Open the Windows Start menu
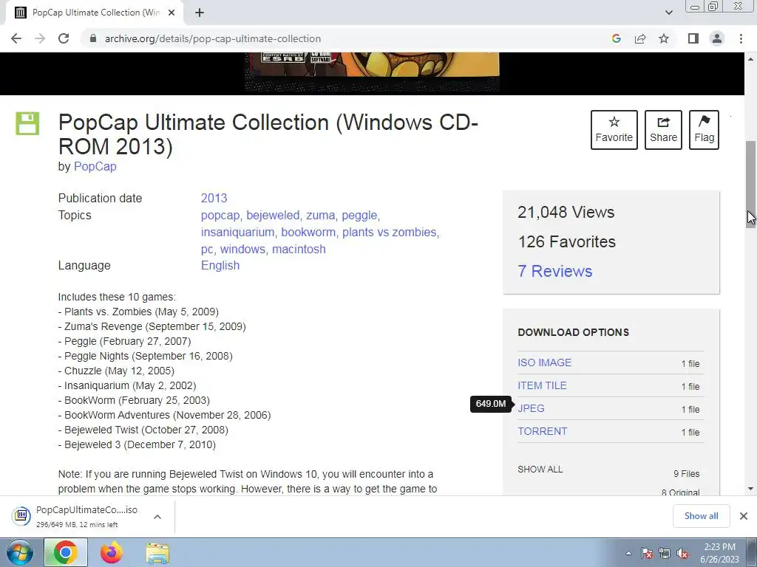Image resolution: width=757 pixels, height=567 pixels. click(x=20, y=553)
